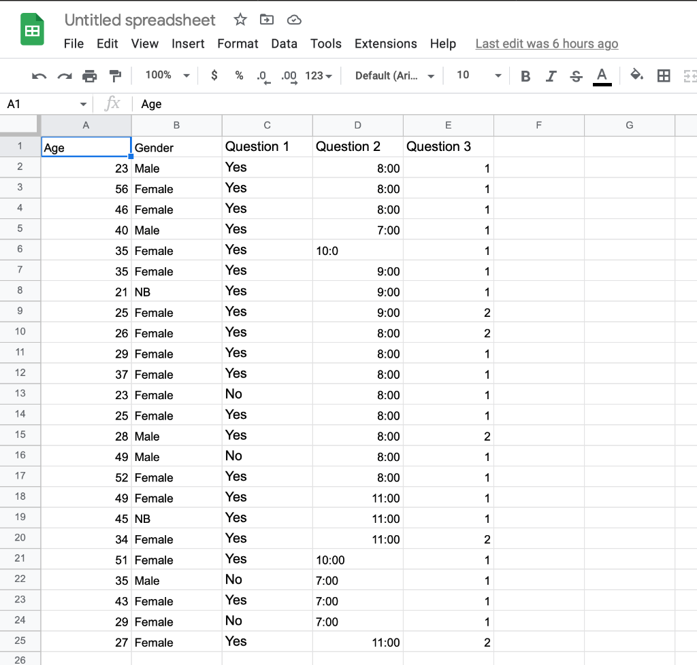Select row 6 header

[20, 249]
